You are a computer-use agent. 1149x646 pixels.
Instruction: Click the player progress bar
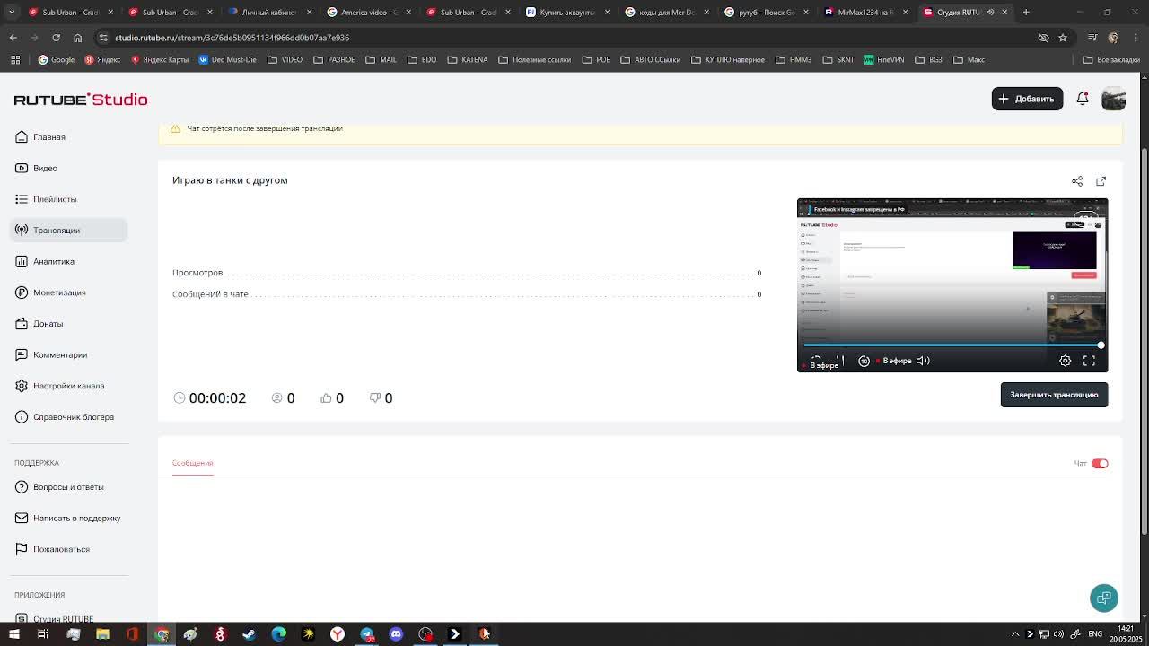tap(952, 345)
